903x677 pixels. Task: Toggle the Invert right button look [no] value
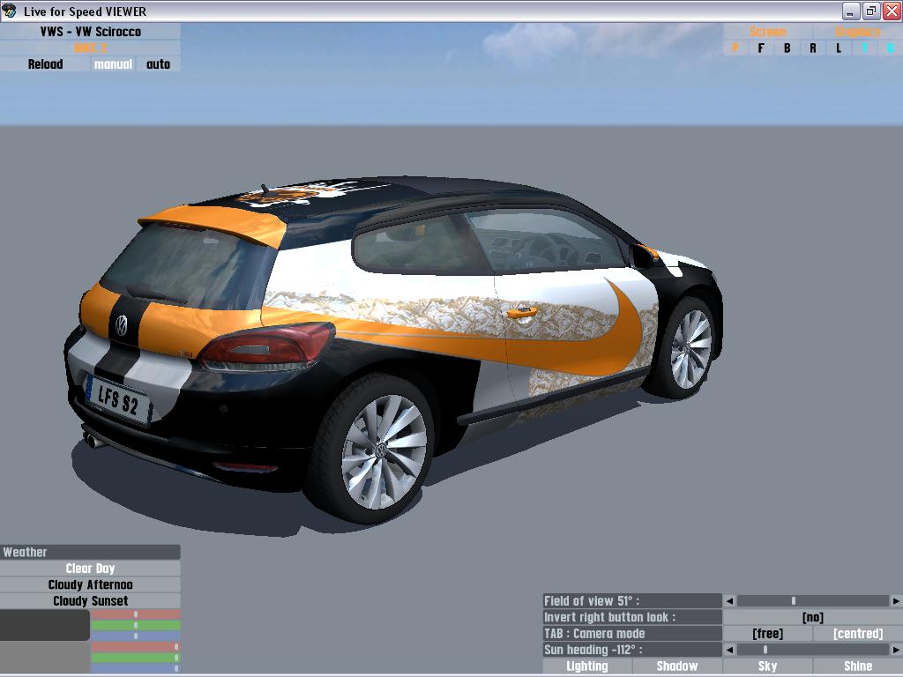point(812,617)
